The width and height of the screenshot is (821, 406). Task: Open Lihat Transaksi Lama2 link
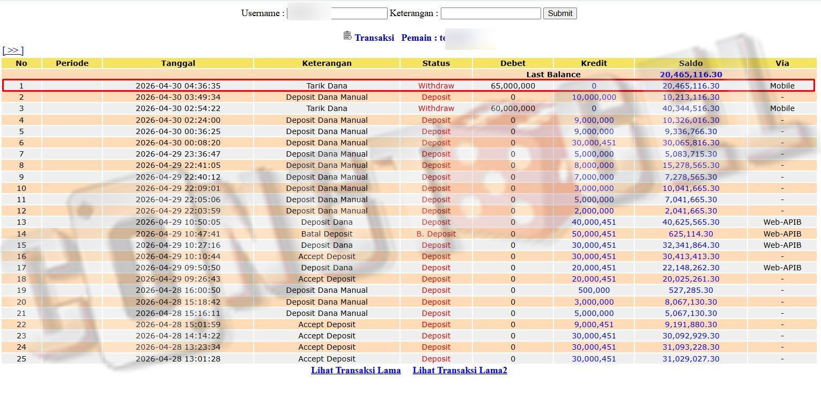[460, 370]
